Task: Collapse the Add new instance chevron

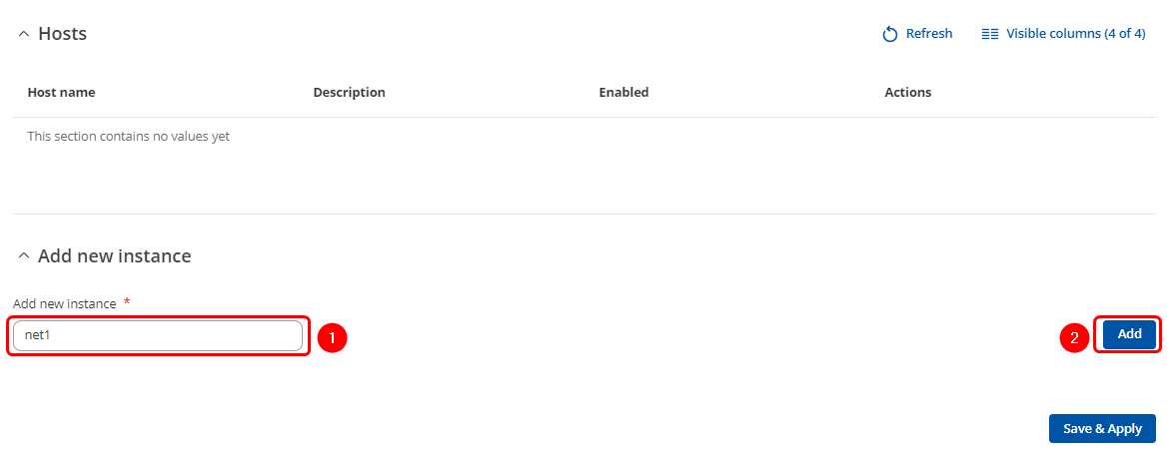Action: tap(24, 256)
